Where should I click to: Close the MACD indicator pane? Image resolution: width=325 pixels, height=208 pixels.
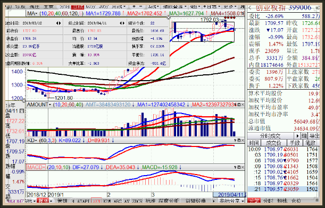(243, 167)
